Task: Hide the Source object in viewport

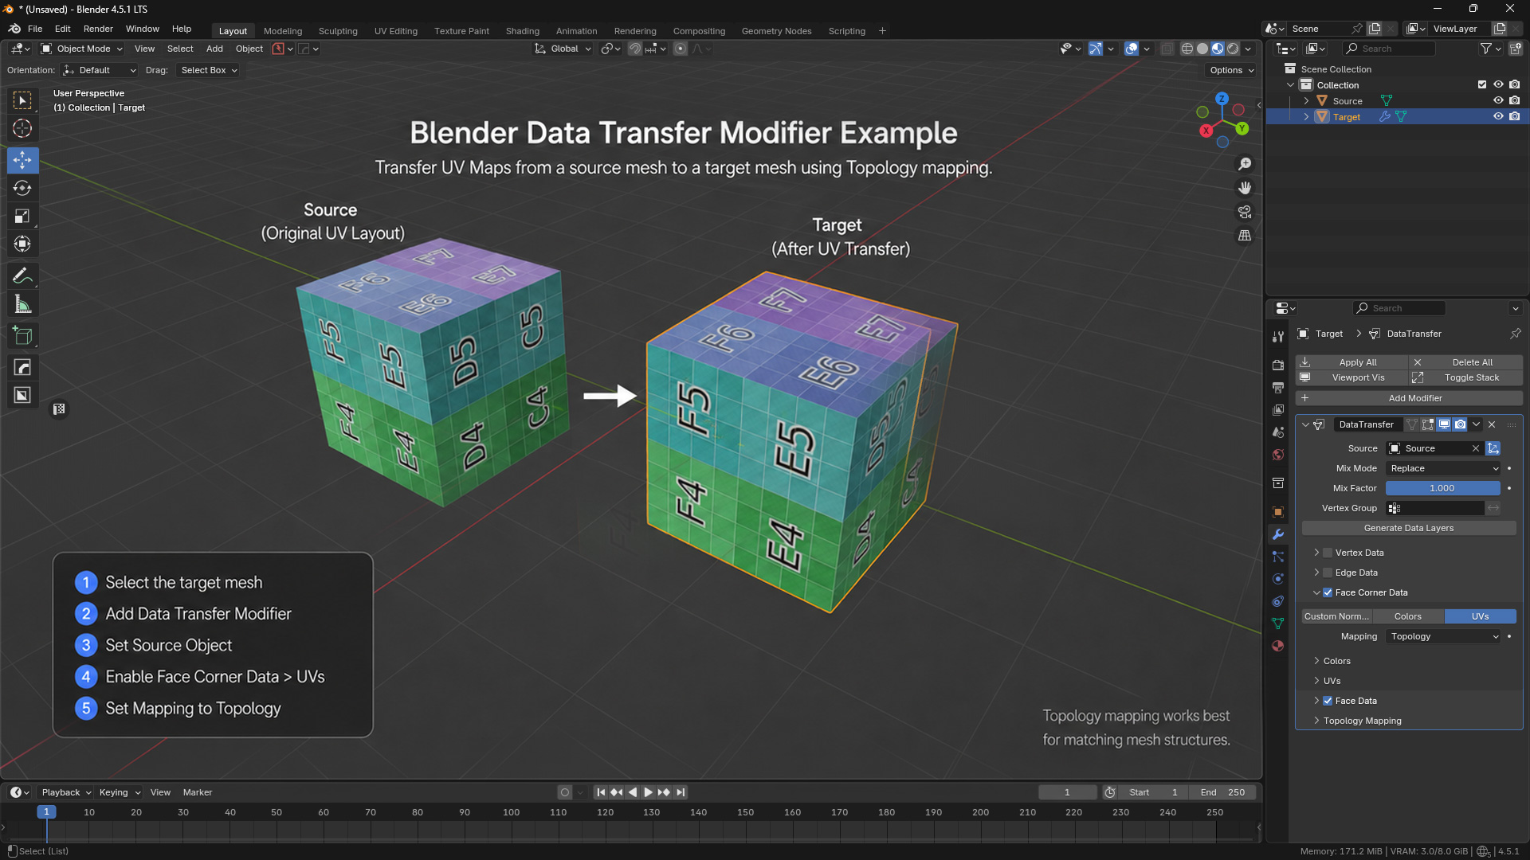Action: pyautogui.click(x=1498, y=101)
